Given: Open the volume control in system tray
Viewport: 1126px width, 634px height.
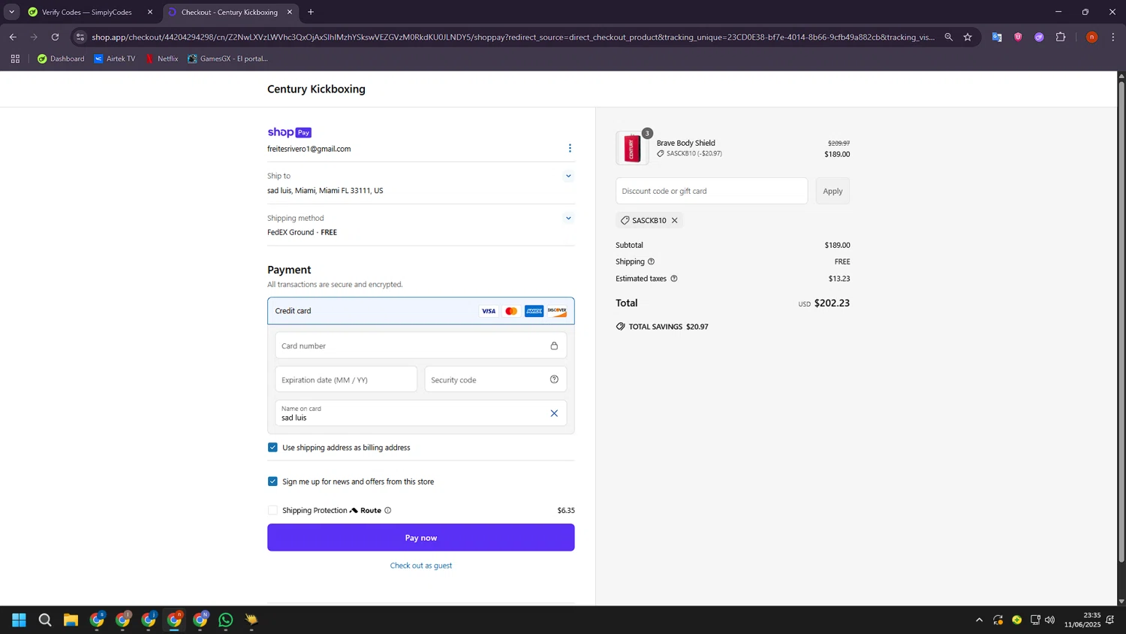Looking at the screenshot, I should point(1050,620).
